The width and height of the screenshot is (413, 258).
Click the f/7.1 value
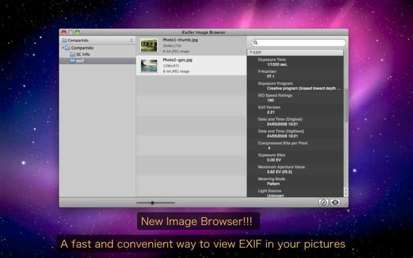point(271,76)
